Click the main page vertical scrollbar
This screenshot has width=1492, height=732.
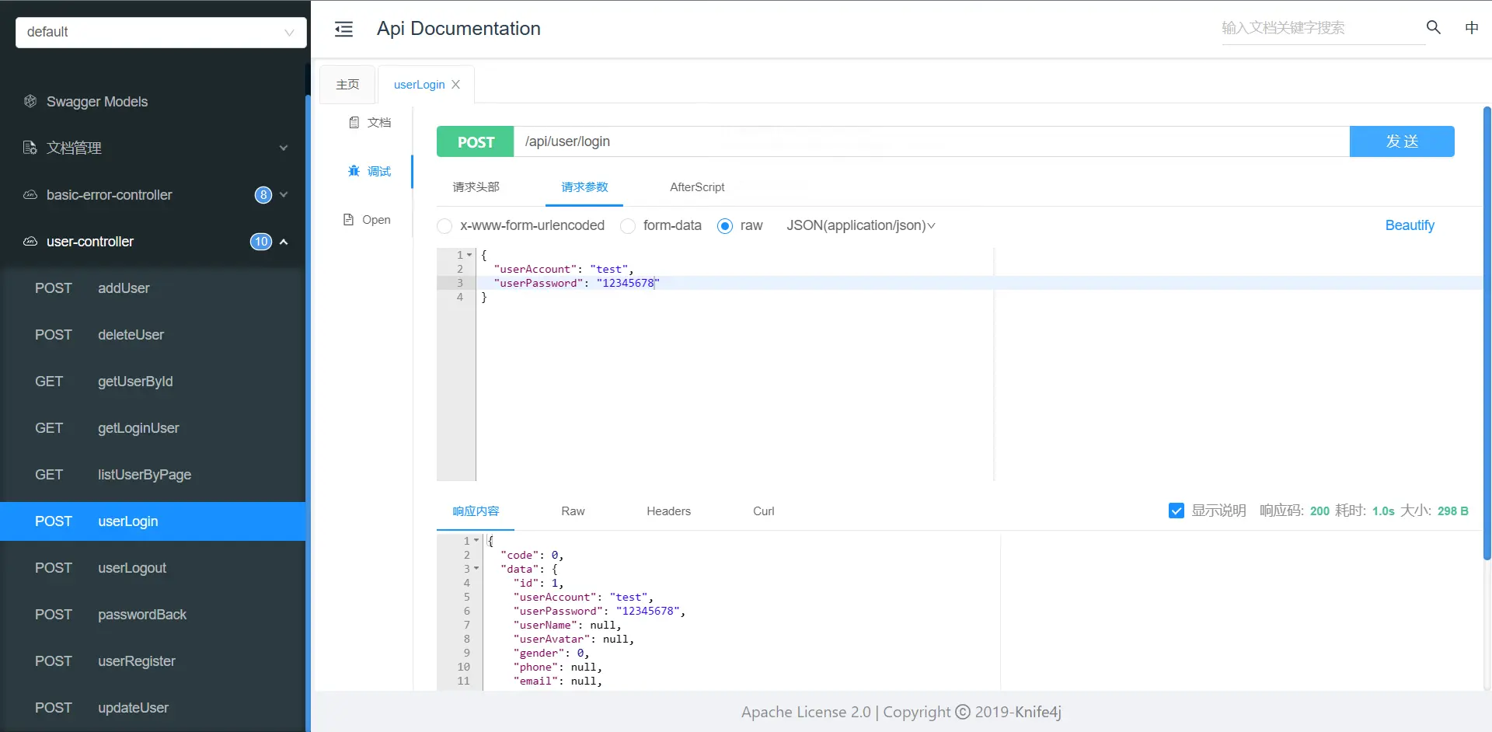[1487, 333]
